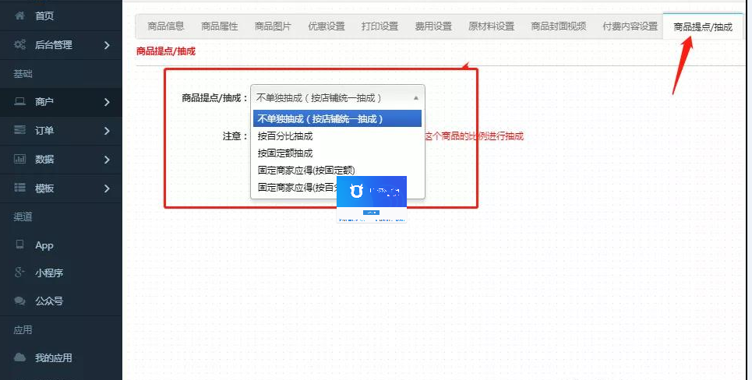Image resolution: width=752 pixels, height=380 pixels.
Task: Open the 费用设置 tab
Action: tap(433, 26)
